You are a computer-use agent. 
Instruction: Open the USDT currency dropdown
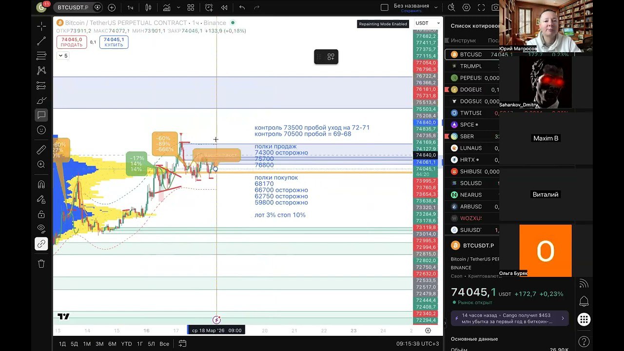pyautogui.click(x=428, y=23)
